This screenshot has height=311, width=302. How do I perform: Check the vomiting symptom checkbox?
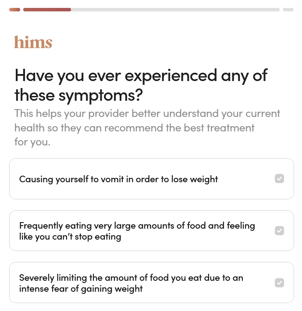pyautogui.click(x=279, y=179)
